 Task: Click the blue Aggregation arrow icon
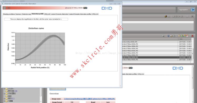193,10
